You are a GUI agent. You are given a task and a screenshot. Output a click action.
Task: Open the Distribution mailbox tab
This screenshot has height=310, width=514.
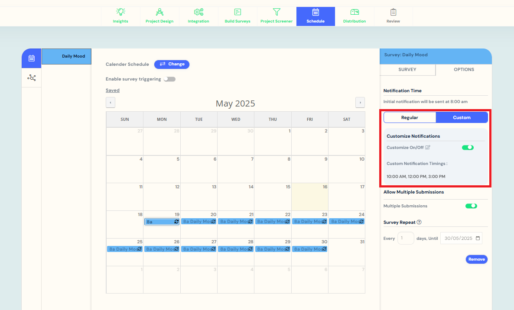pyautogui.click(x=355, y=16)
